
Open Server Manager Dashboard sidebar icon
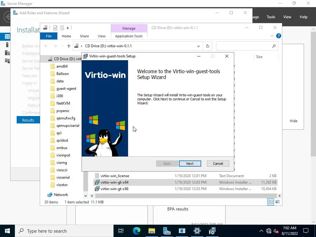pyautogui.click(x=7, y=37)
